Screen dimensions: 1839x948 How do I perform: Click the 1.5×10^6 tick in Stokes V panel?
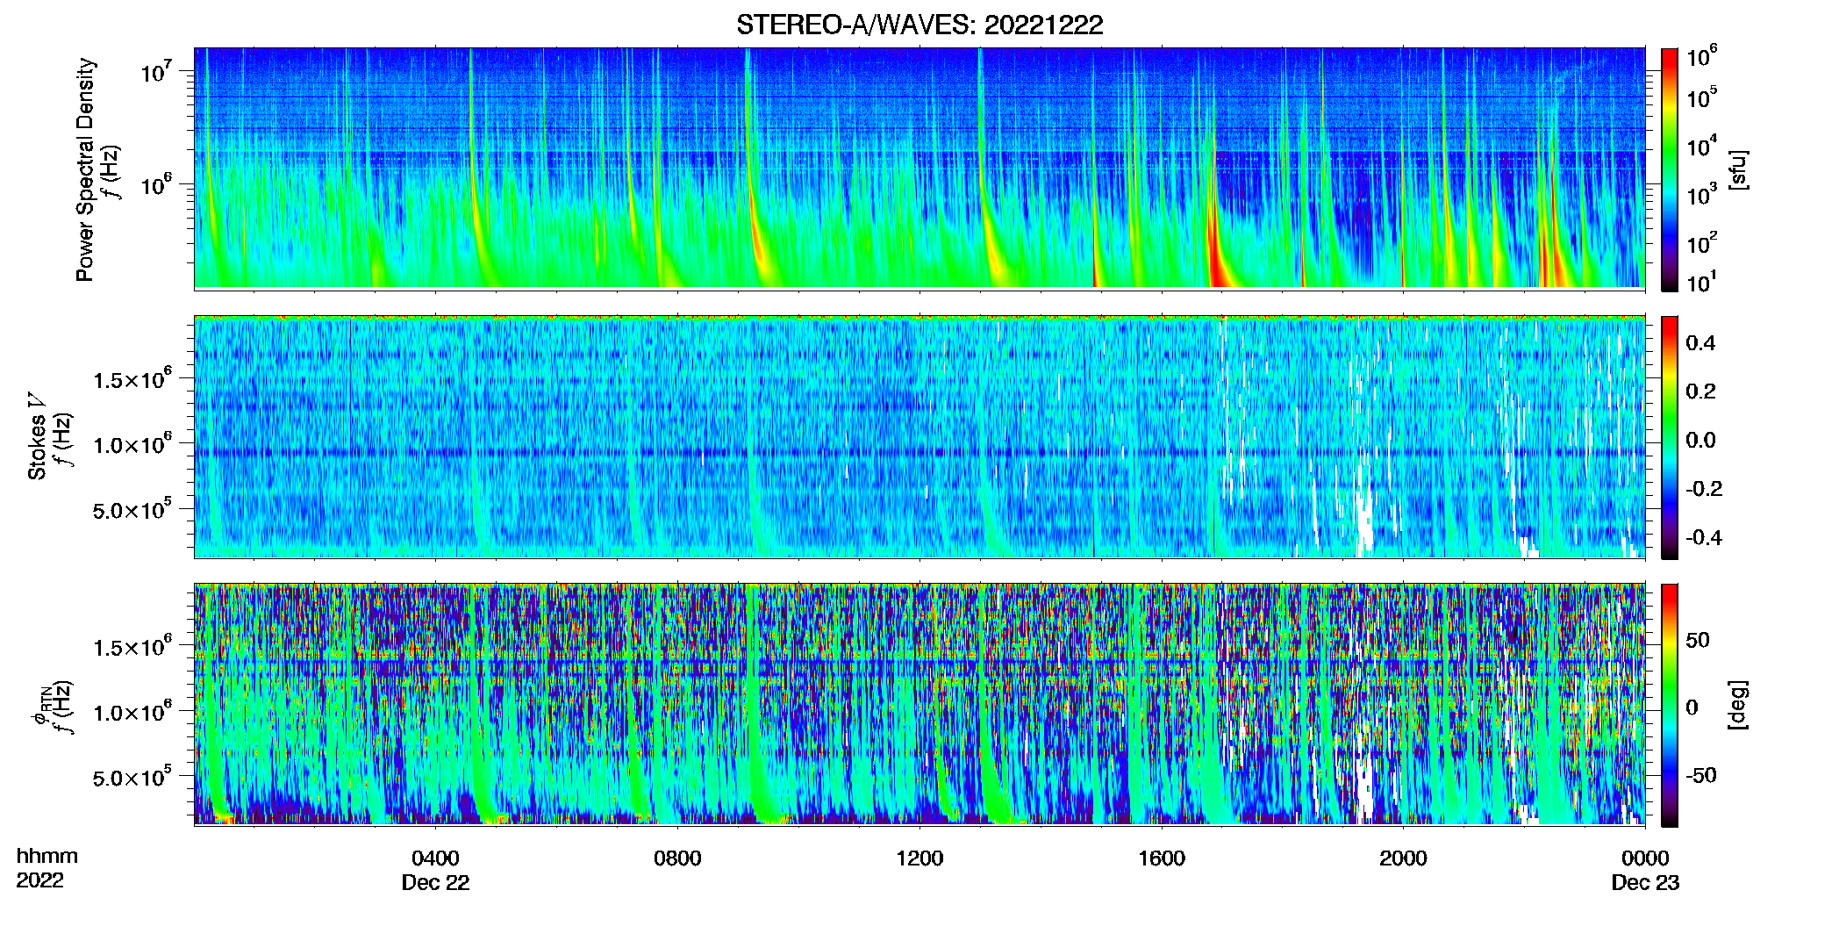(x=132, y=378)
